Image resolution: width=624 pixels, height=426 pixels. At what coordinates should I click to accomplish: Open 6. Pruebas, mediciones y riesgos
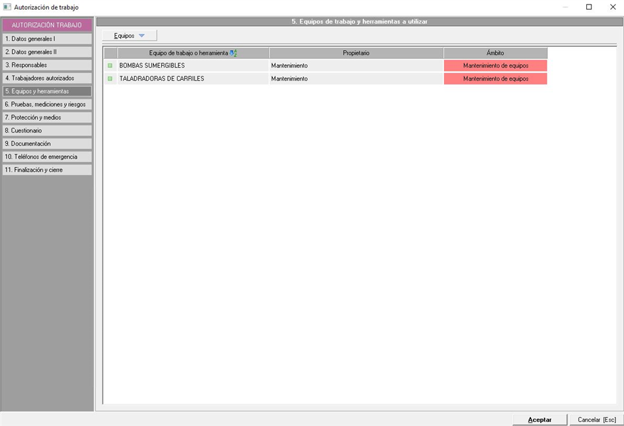(47, 104)
